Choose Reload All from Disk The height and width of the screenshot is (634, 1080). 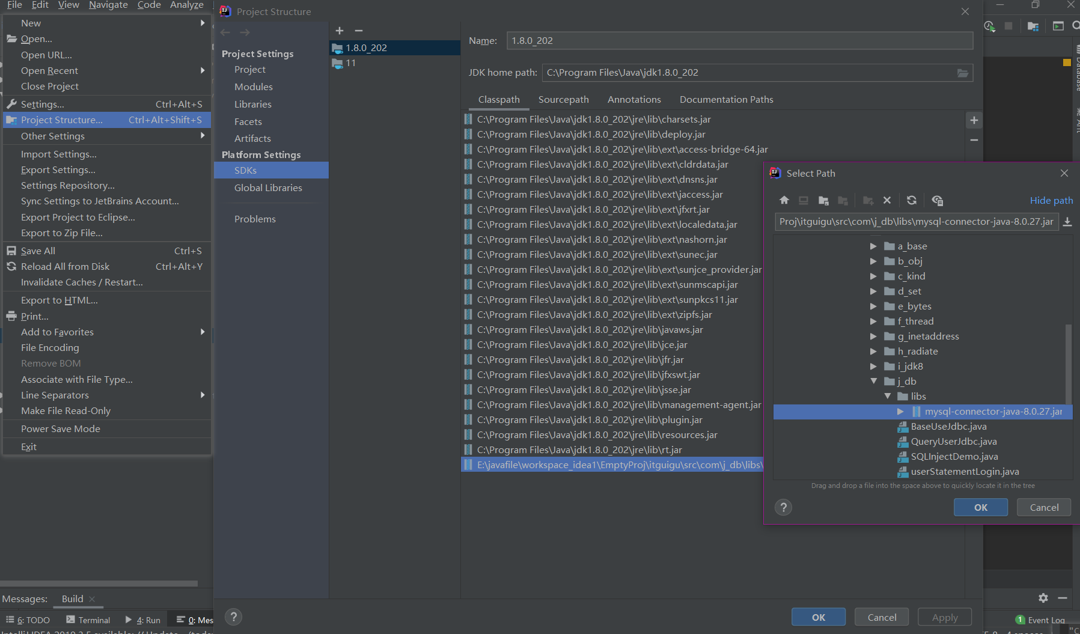(x=107, y=267)
